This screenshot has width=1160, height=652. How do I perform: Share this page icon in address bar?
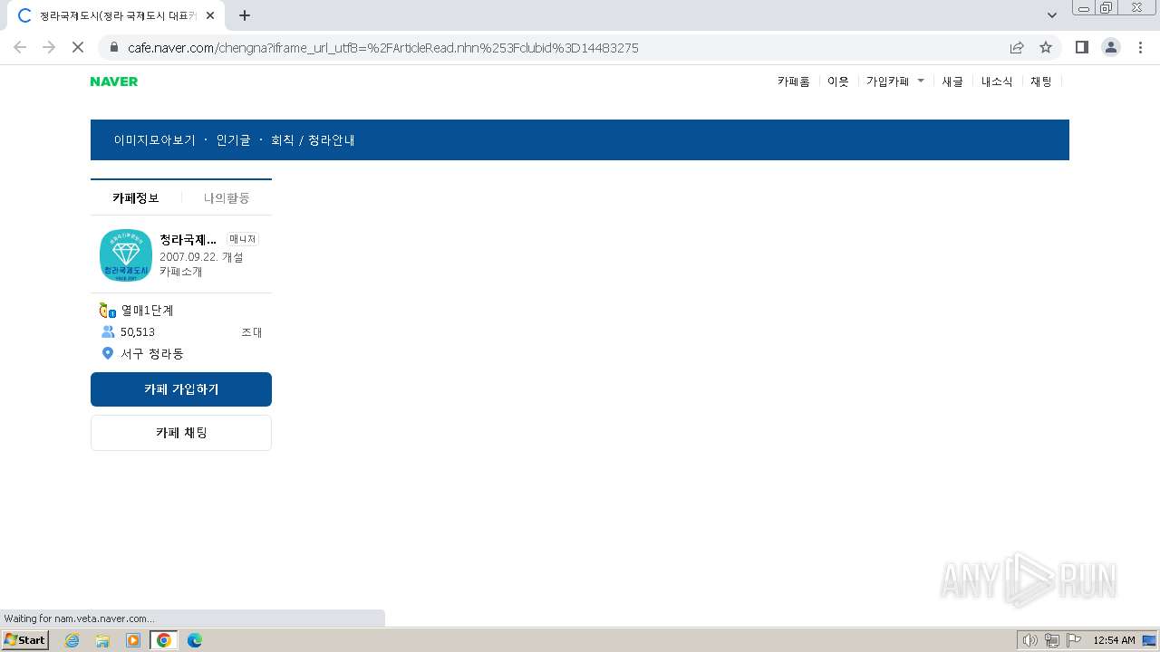coord(1017,47)
